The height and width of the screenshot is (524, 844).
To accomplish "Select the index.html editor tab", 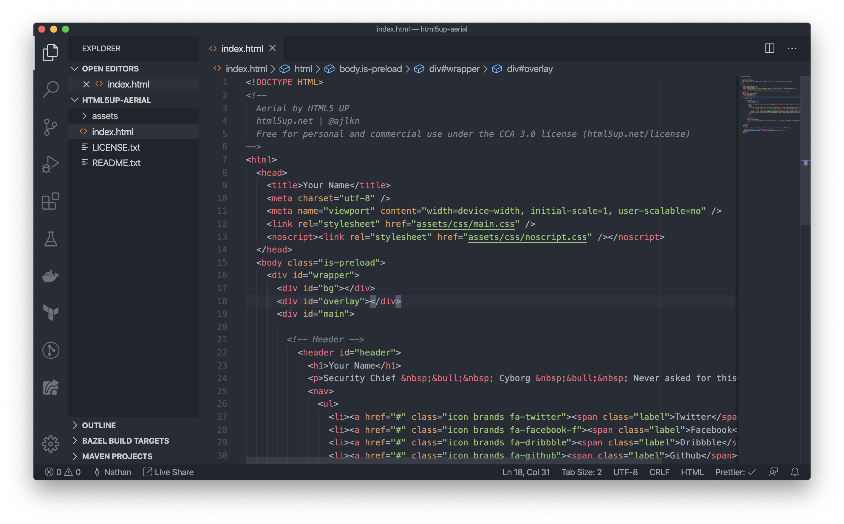I will pos(242,49).
